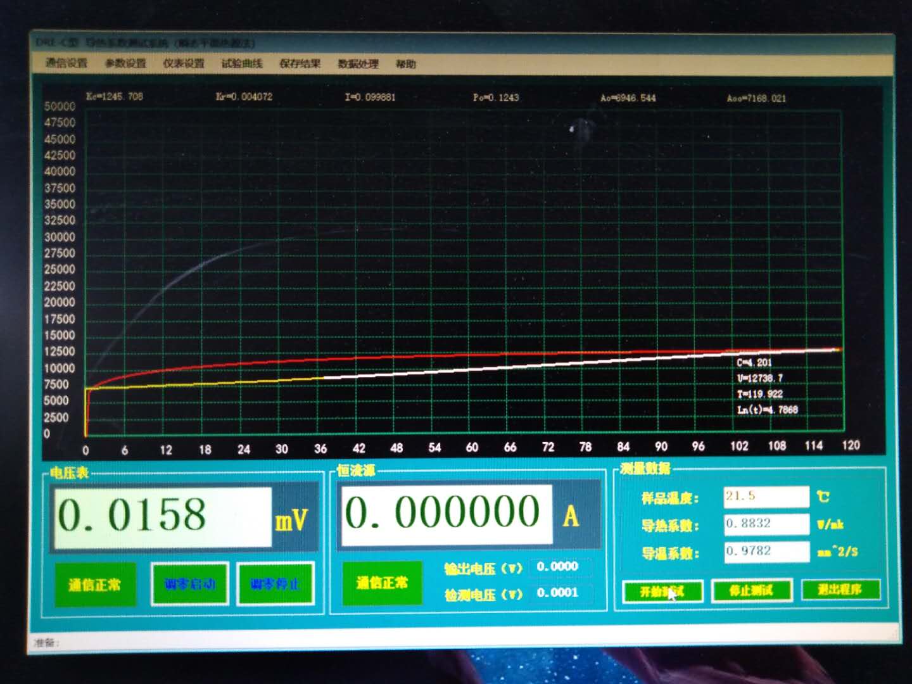Click the 调零停止 button
The width and height of the screenshot is (912, 684).
pos(275,583)
